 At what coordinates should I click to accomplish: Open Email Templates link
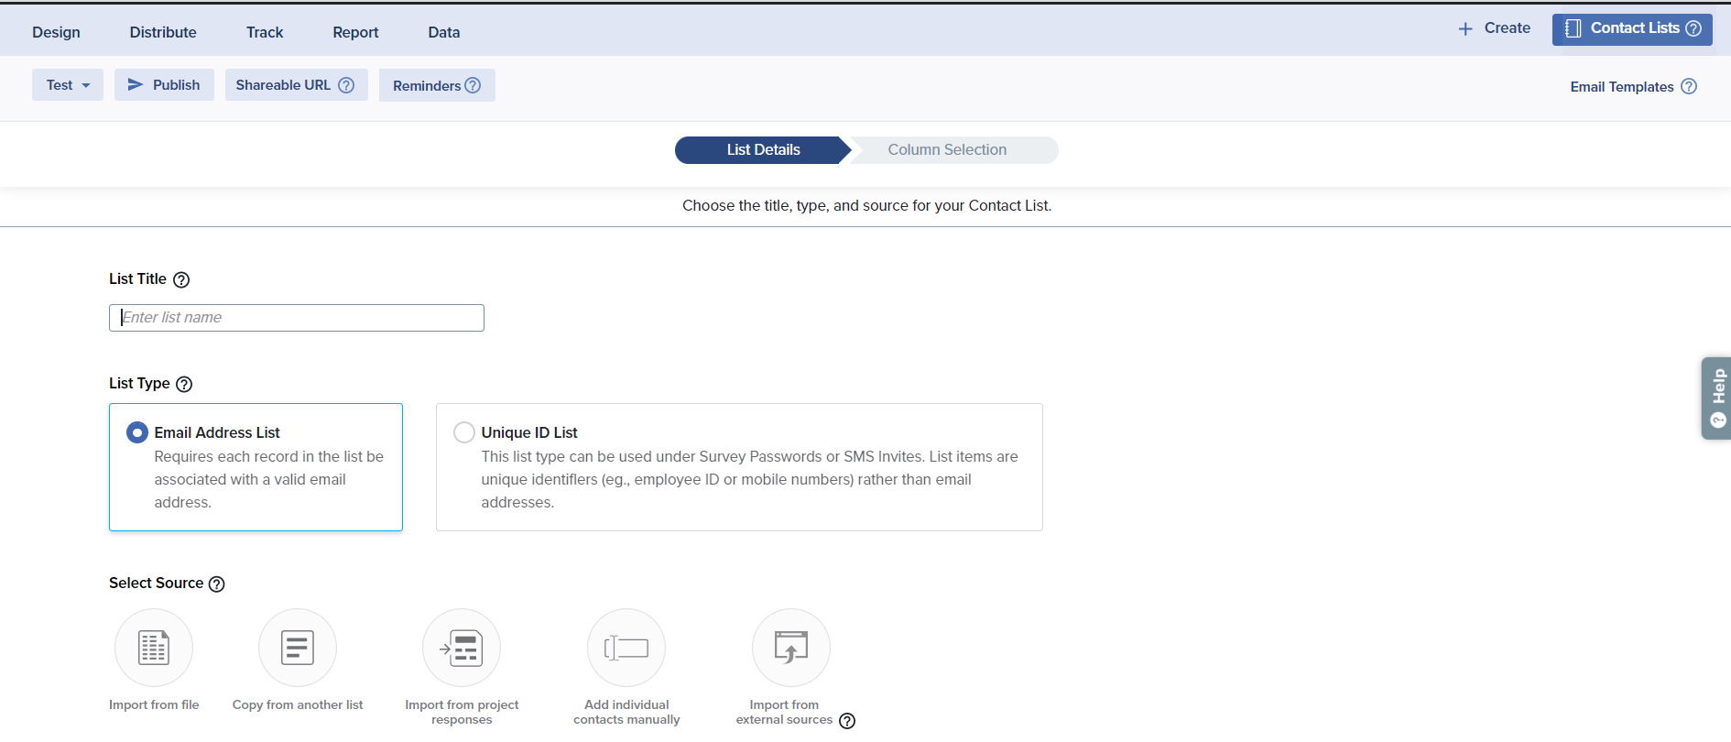[1621, 87]
